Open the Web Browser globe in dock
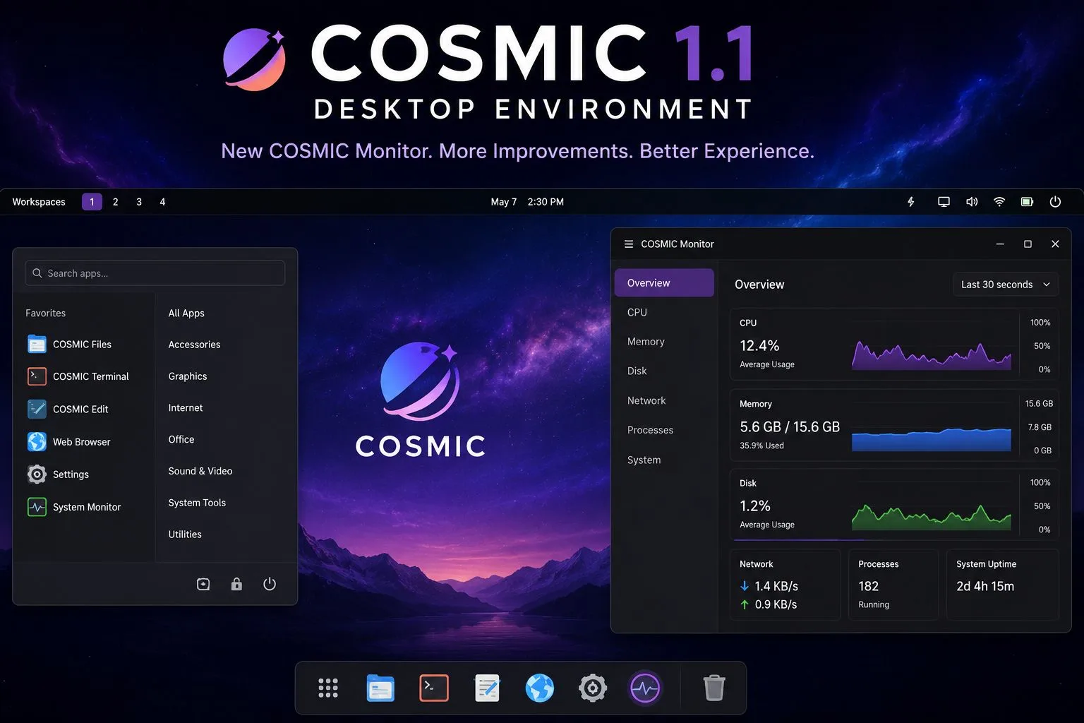Viewport: 1084px width, 723px height. pyautogui.click(x=540, y=688)
